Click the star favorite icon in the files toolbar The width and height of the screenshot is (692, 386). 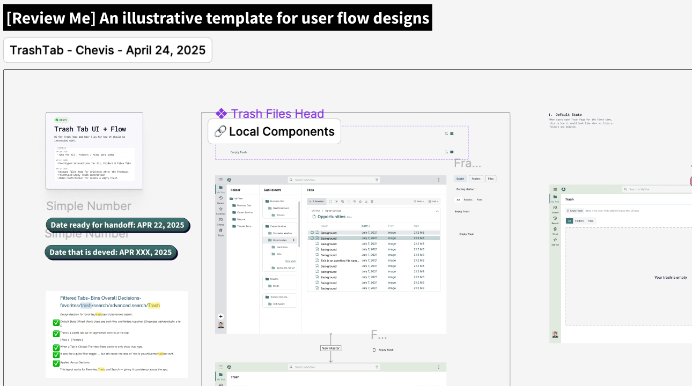pos(360,201)
